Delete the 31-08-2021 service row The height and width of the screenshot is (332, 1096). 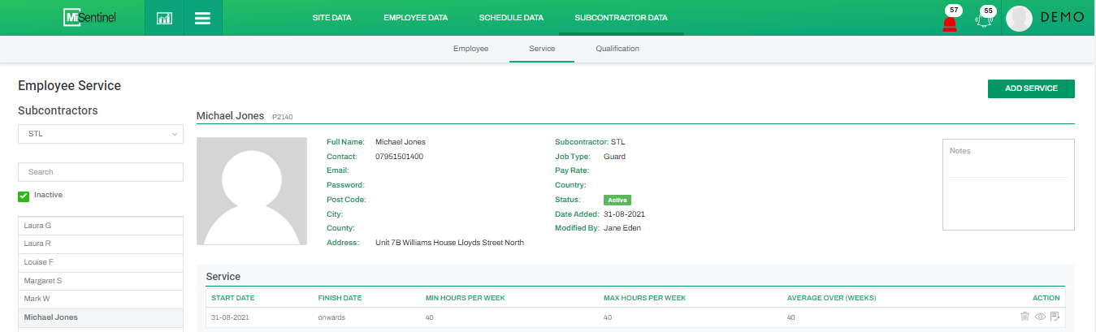pyautogui.click(x=1025, y=317)
